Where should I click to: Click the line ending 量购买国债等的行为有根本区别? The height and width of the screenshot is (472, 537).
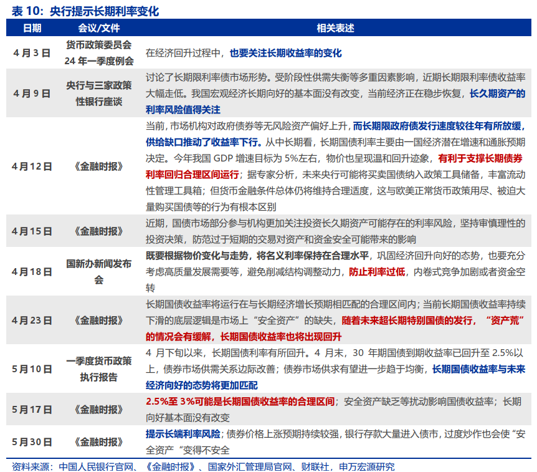click(211, 206)
